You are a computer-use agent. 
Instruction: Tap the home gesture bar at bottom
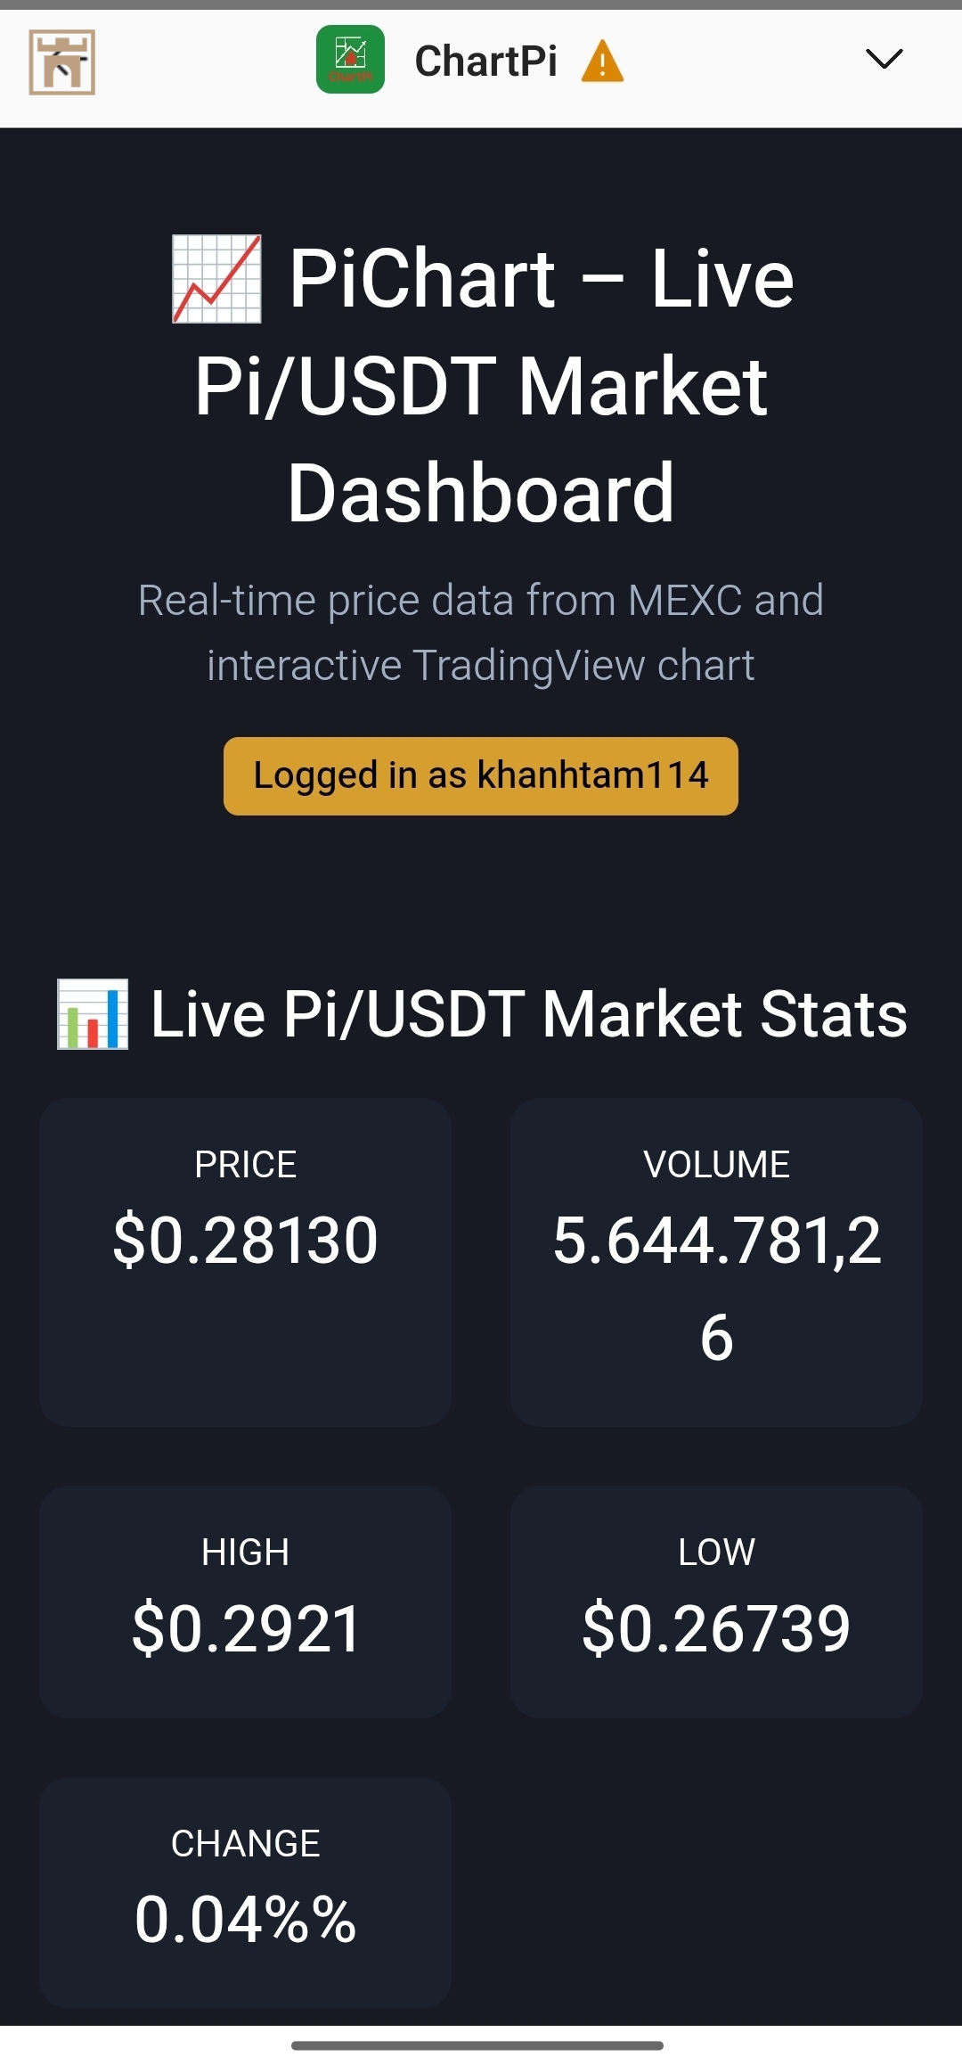point(477,2045)
